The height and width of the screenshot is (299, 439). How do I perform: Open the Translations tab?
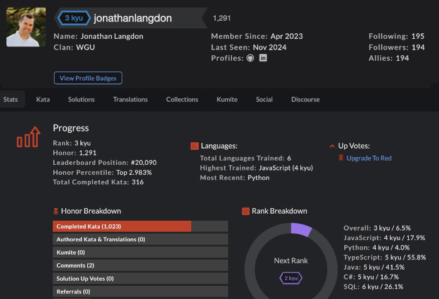coord(130,100)
